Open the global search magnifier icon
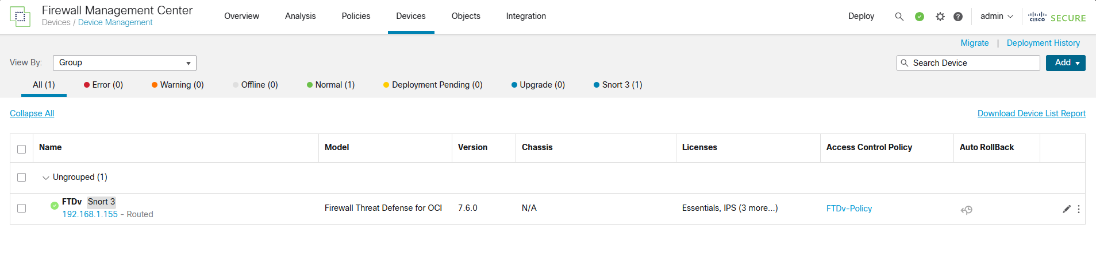This screenshot has width=1096, height=275. click(x=899, y=17)
